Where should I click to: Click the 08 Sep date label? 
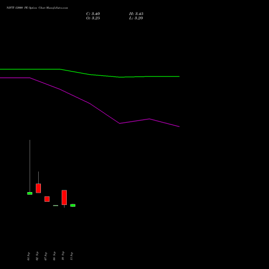(54, 256)
